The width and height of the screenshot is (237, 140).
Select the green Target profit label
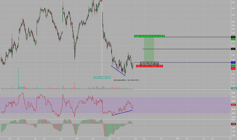point(149,36)
